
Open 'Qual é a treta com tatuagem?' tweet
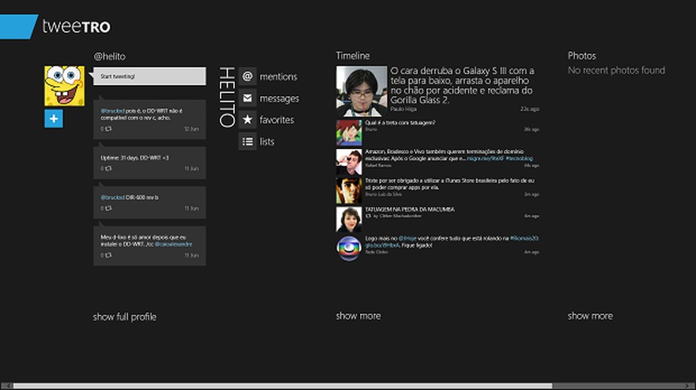tap(400, 123)
